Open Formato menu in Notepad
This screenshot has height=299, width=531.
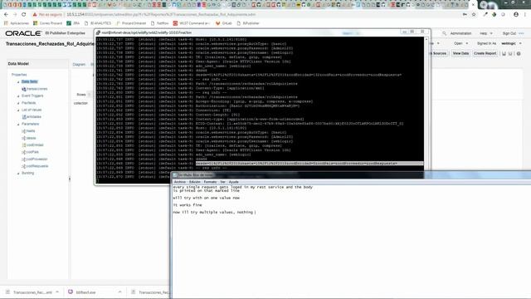coord(210,182)
